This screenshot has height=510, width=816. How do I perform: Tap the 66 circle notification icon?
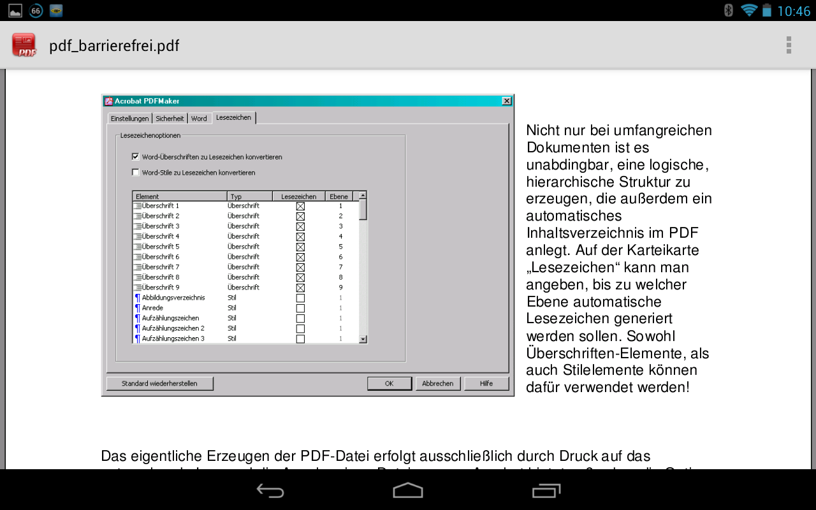tap(36, 11)
